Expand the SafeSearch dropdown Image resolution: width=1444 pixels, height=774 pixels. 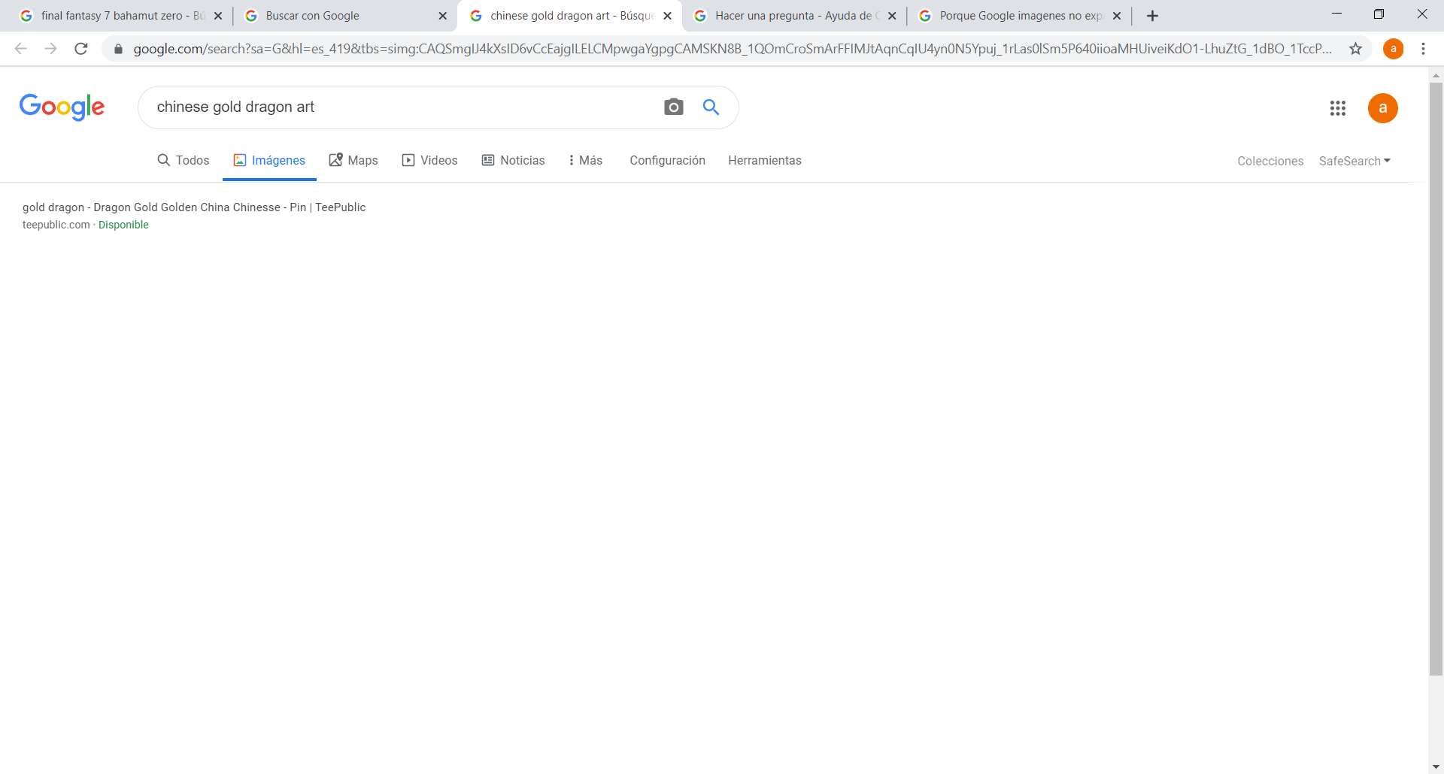(1355, 161)
